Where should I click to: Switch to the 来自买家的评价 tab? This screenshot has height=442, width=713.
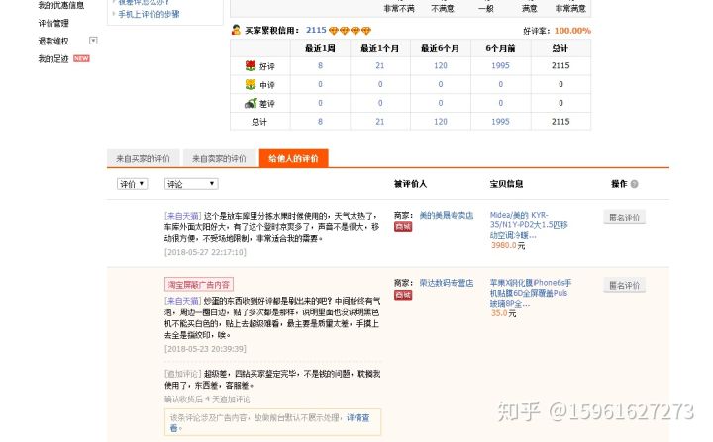pyautogui.click(x=142, y=158)
